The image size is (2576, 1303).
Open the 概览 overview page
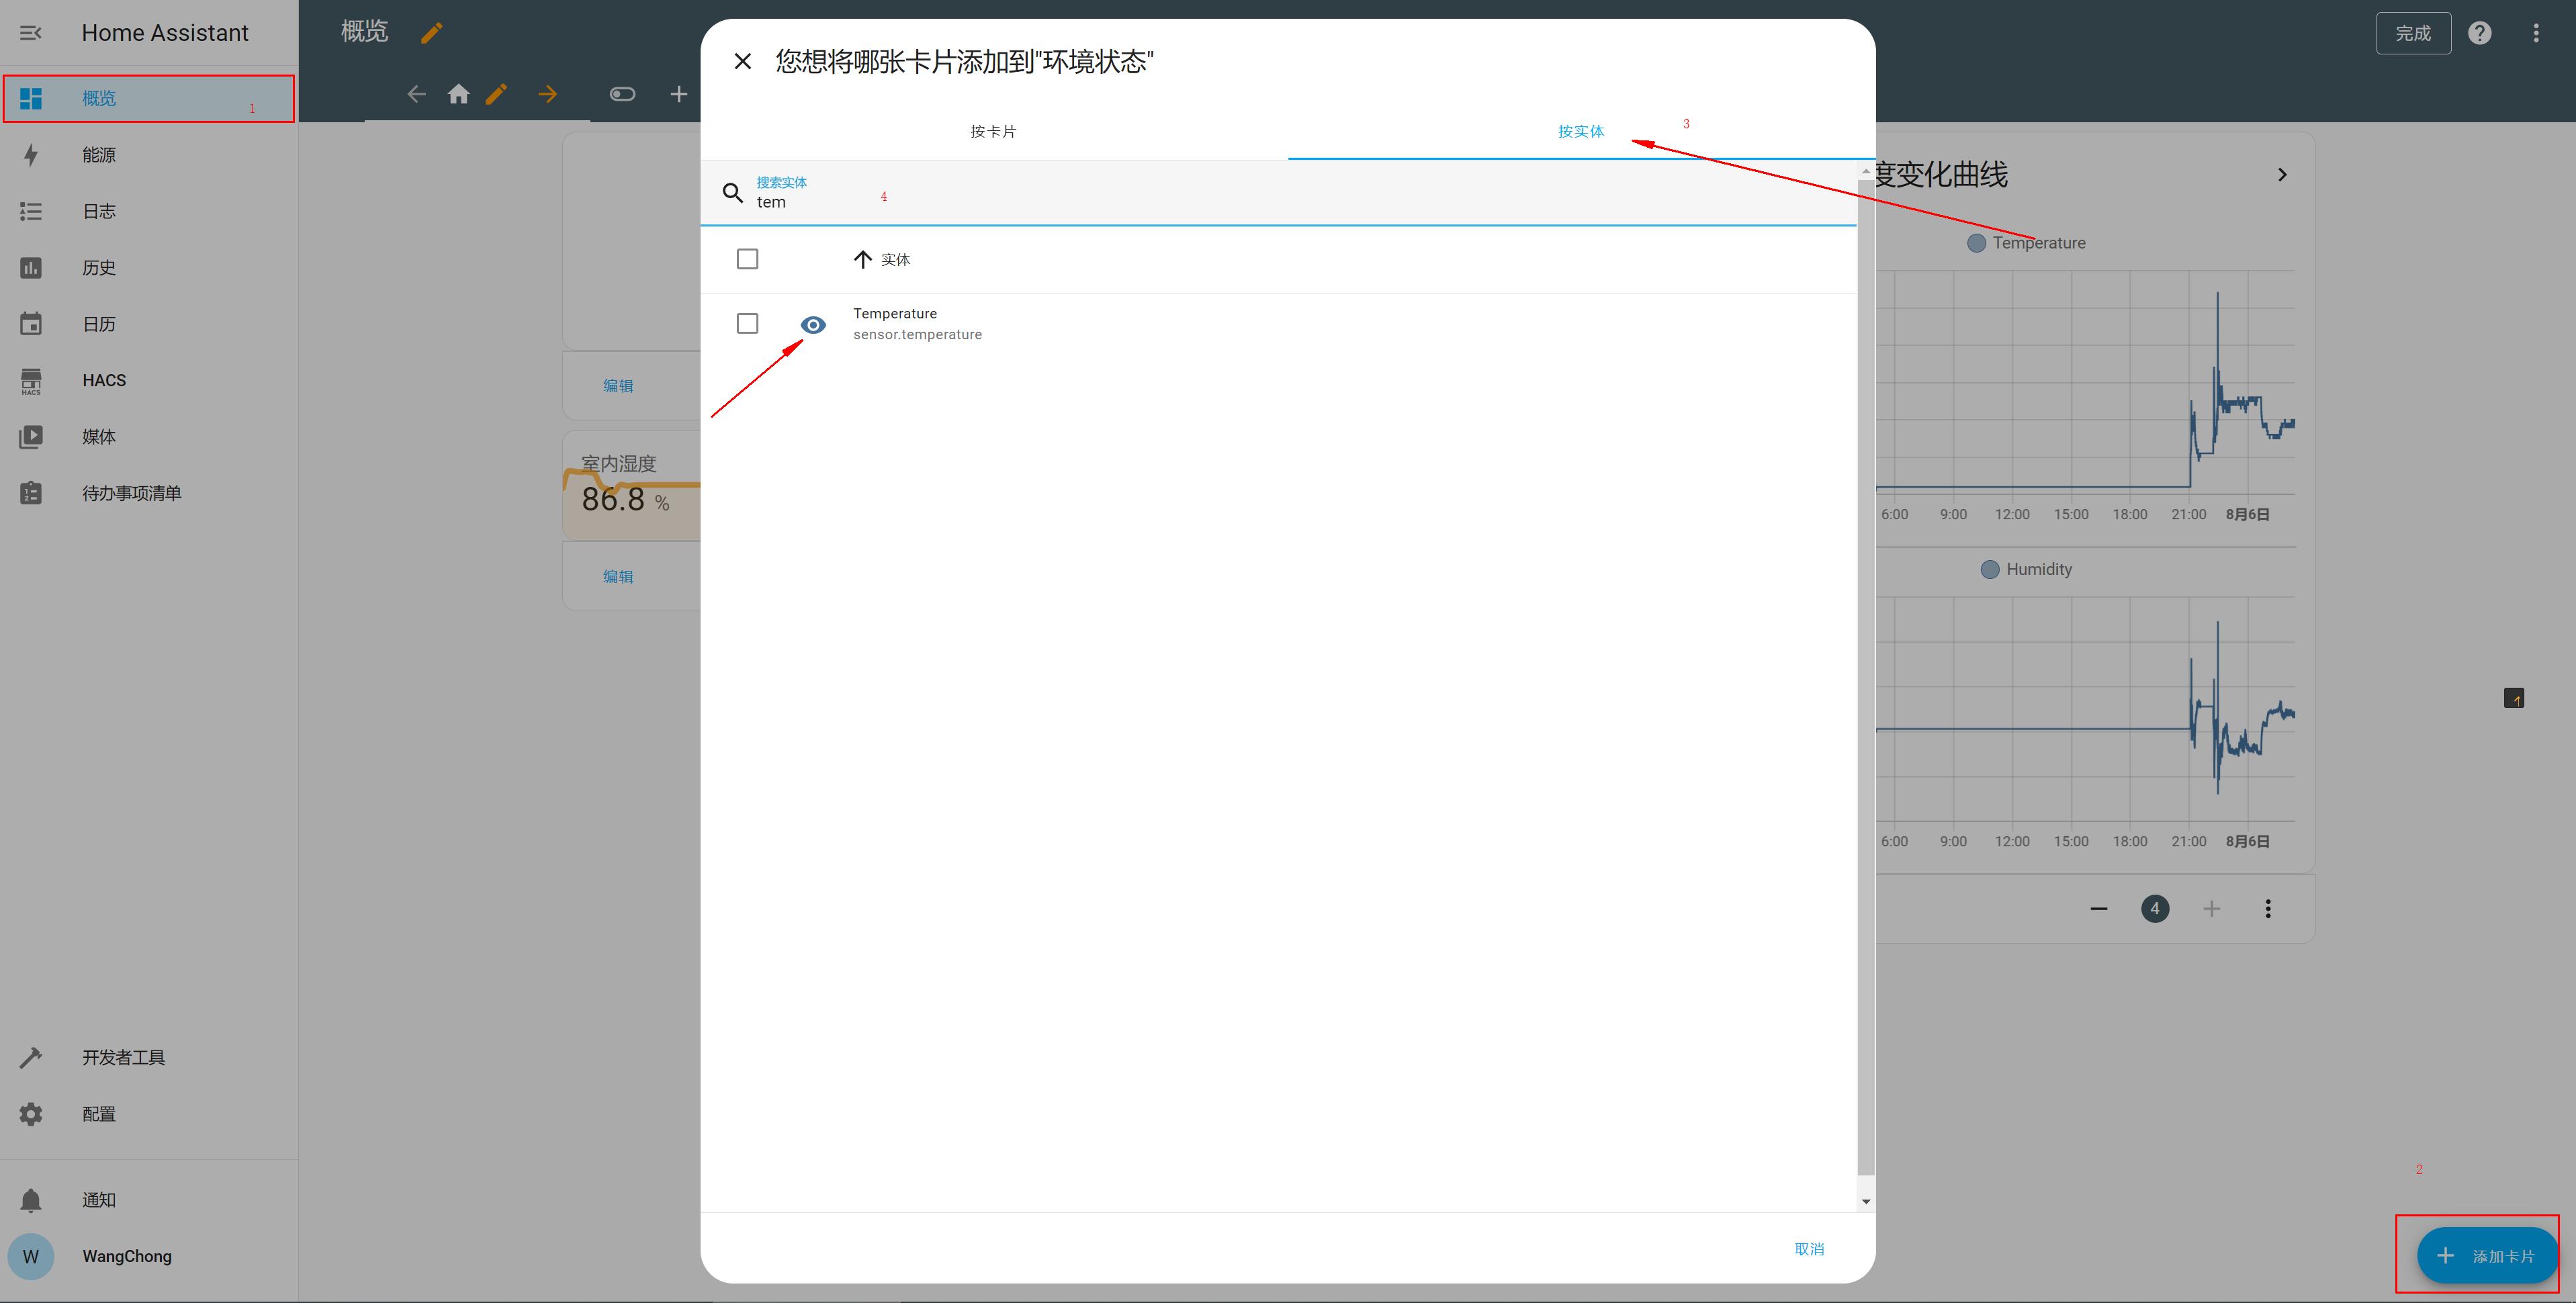click(149, 98)
